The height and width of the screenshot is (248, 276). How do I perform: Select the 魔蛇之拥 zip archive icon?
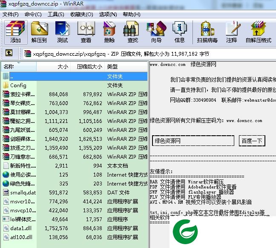coord(6,121)
